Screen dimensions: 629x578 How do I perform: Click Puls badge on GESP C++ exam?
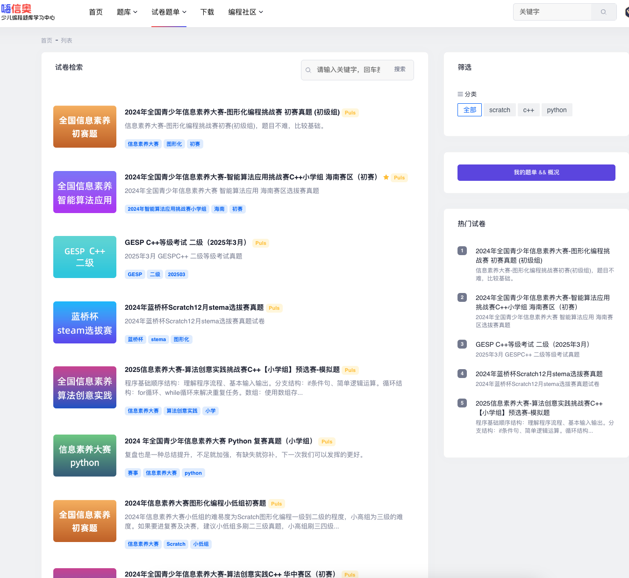[x=261, y=243]
